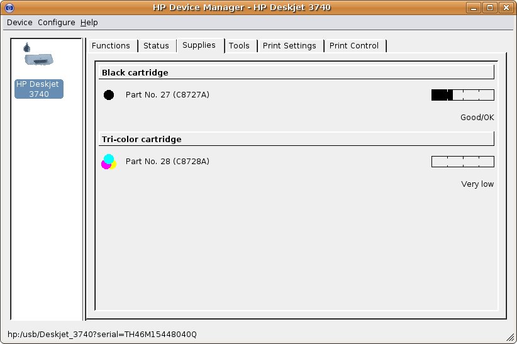
Task: Click the black cartridge ink level bar
Action: click(x=462, y=95)
